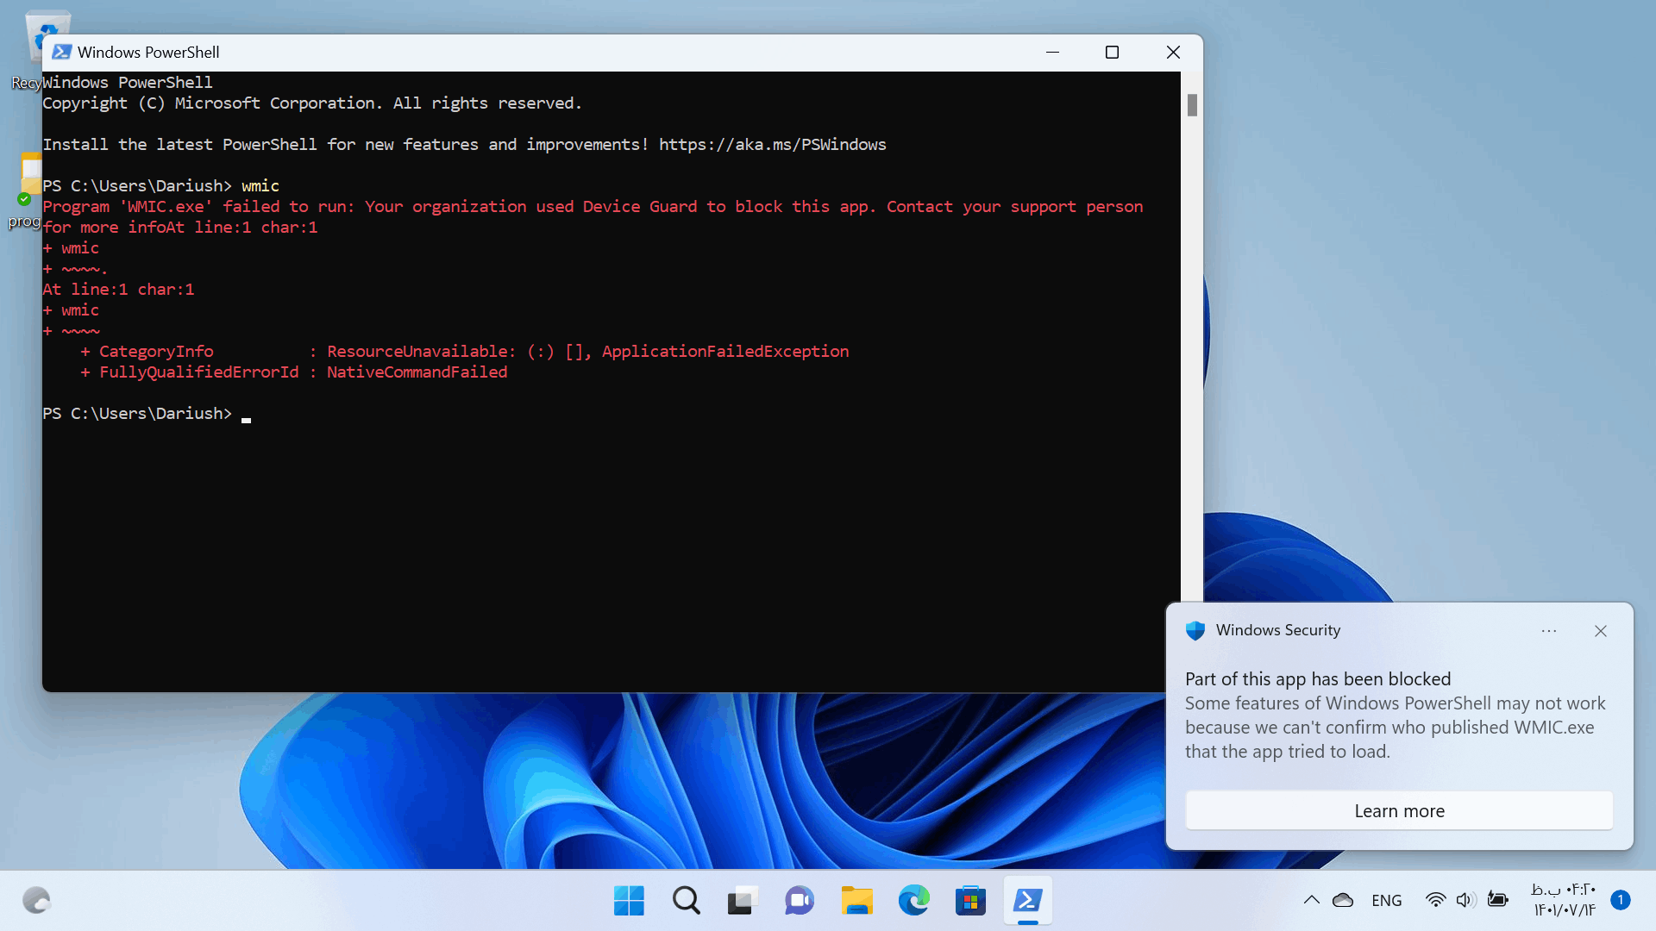Open Wi-Fi network quick settings

1435,900
